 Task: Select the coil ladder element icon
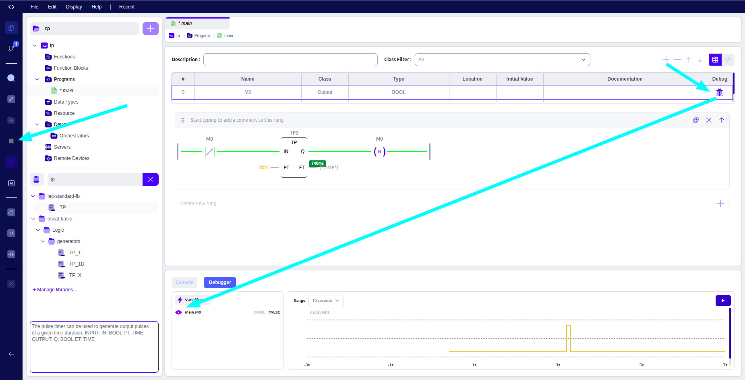point(11,233)
